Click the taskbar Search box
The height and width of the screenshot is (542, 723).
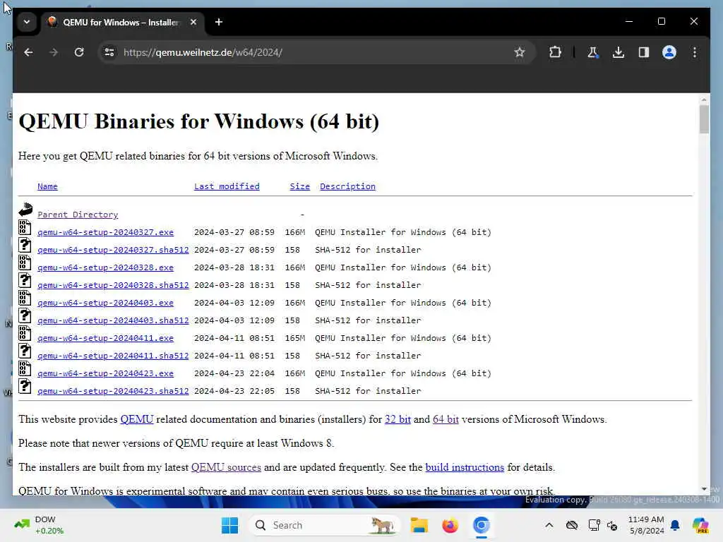(323, 525)
